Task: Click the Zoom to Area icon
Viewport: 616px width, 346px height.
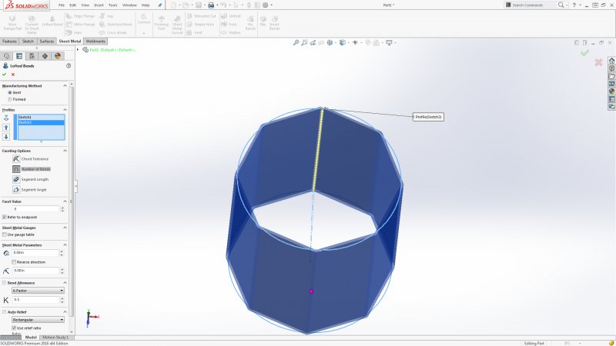Action: (304, 42)
